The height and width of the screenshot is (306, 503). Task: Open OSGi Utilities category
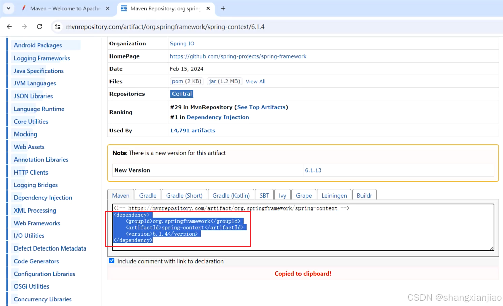(32, 286)
